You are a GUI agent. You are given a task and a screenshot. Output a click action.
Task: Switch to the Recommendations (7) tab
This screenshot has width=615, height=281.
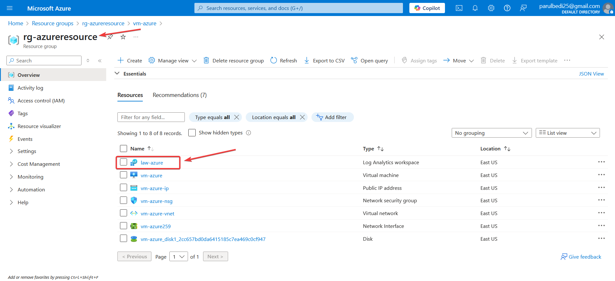tap(180, 95)
